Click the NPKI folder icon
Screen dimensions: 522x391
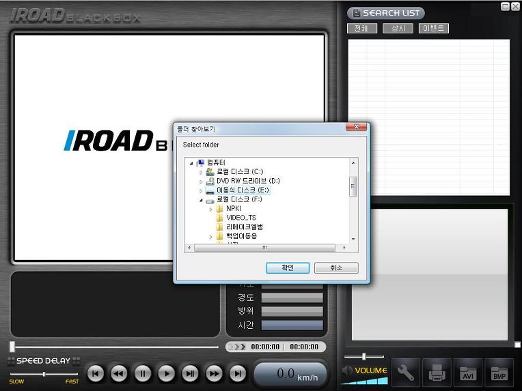(x=220, y=209)
